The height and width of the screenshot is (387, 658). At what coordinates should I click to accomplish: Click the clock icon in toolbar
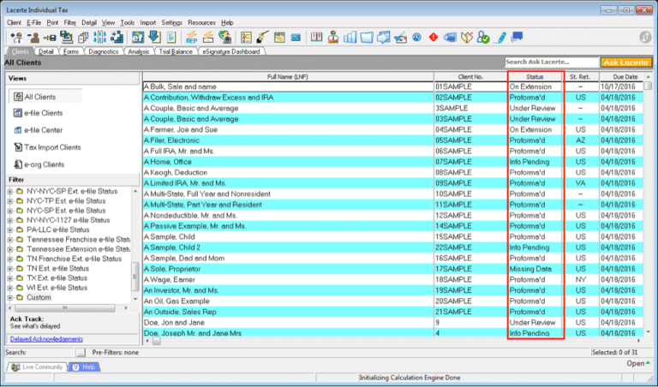pyautogui.click(x=416, y=37)
